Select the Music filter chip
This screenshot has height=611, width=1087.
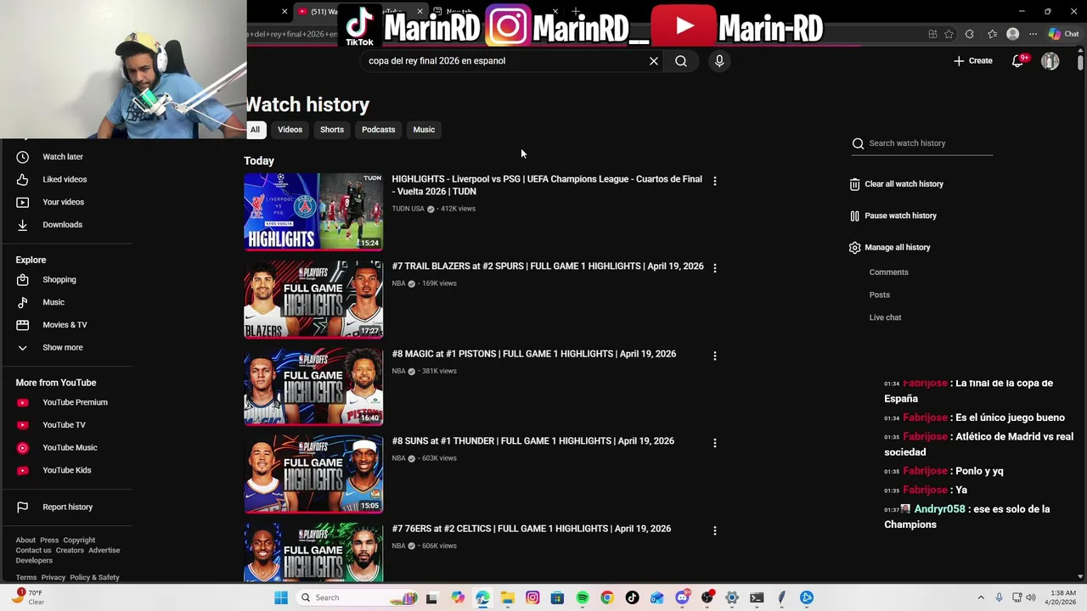coord(424,130)
